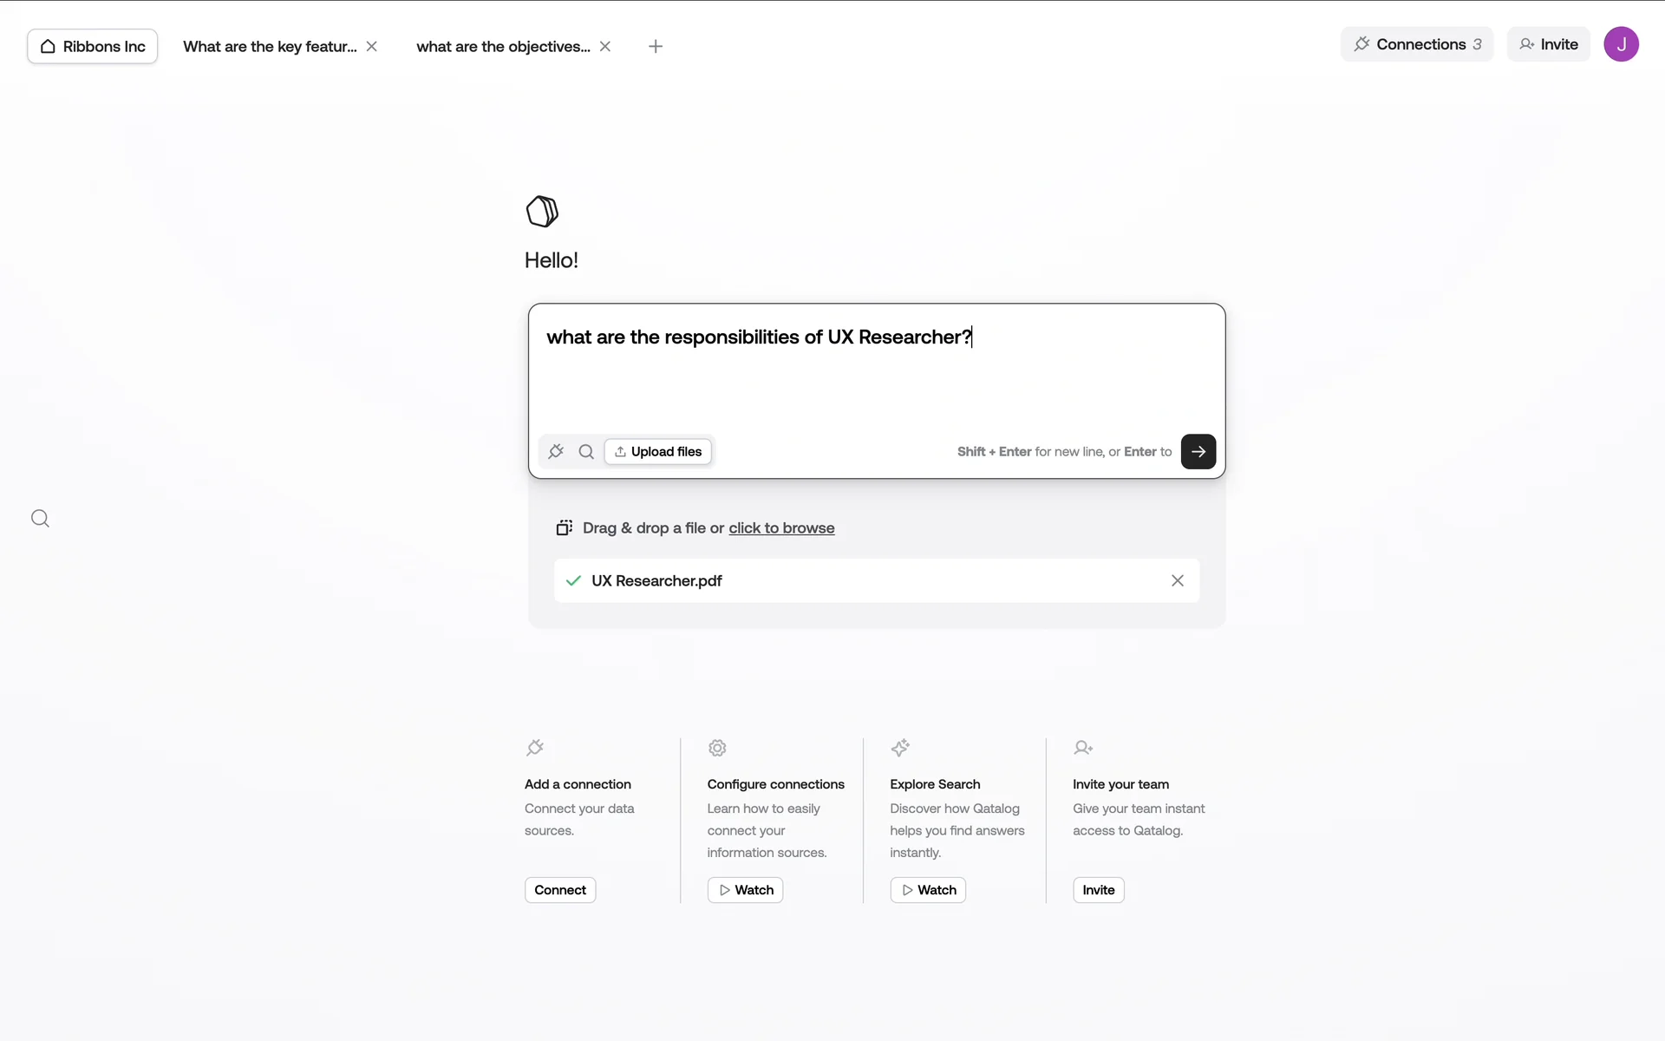Watch the Configure connections video
Screen dimensions: 1665x1041
tap(745, 890)
